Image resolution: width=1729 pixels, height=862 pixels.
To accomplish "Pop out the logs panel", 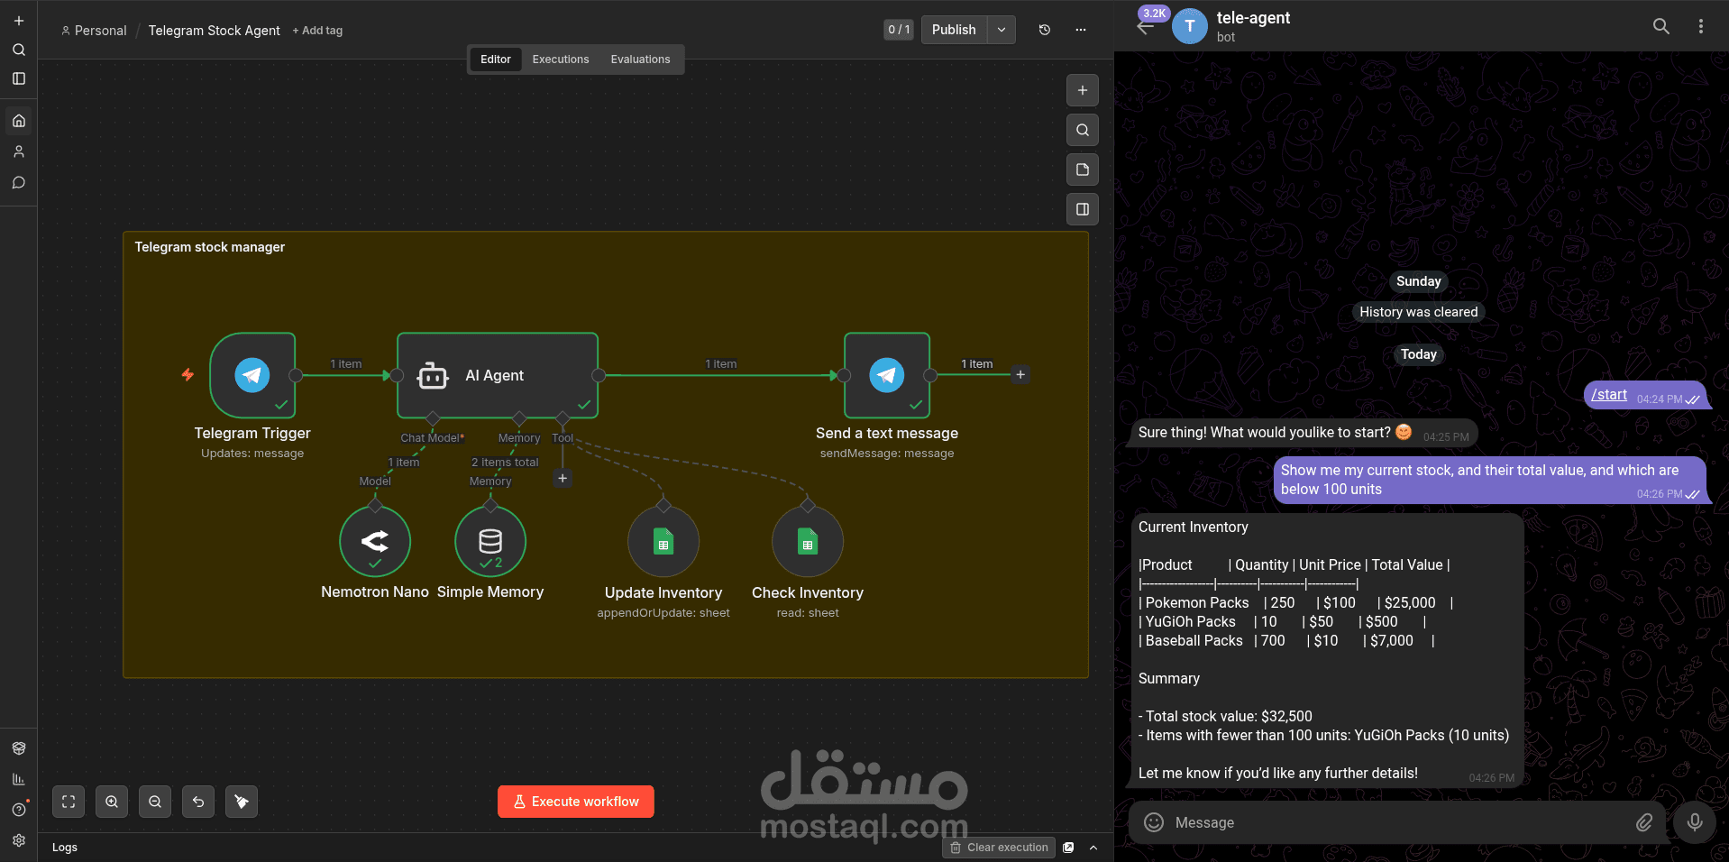I will click(x=1068, y=848).
